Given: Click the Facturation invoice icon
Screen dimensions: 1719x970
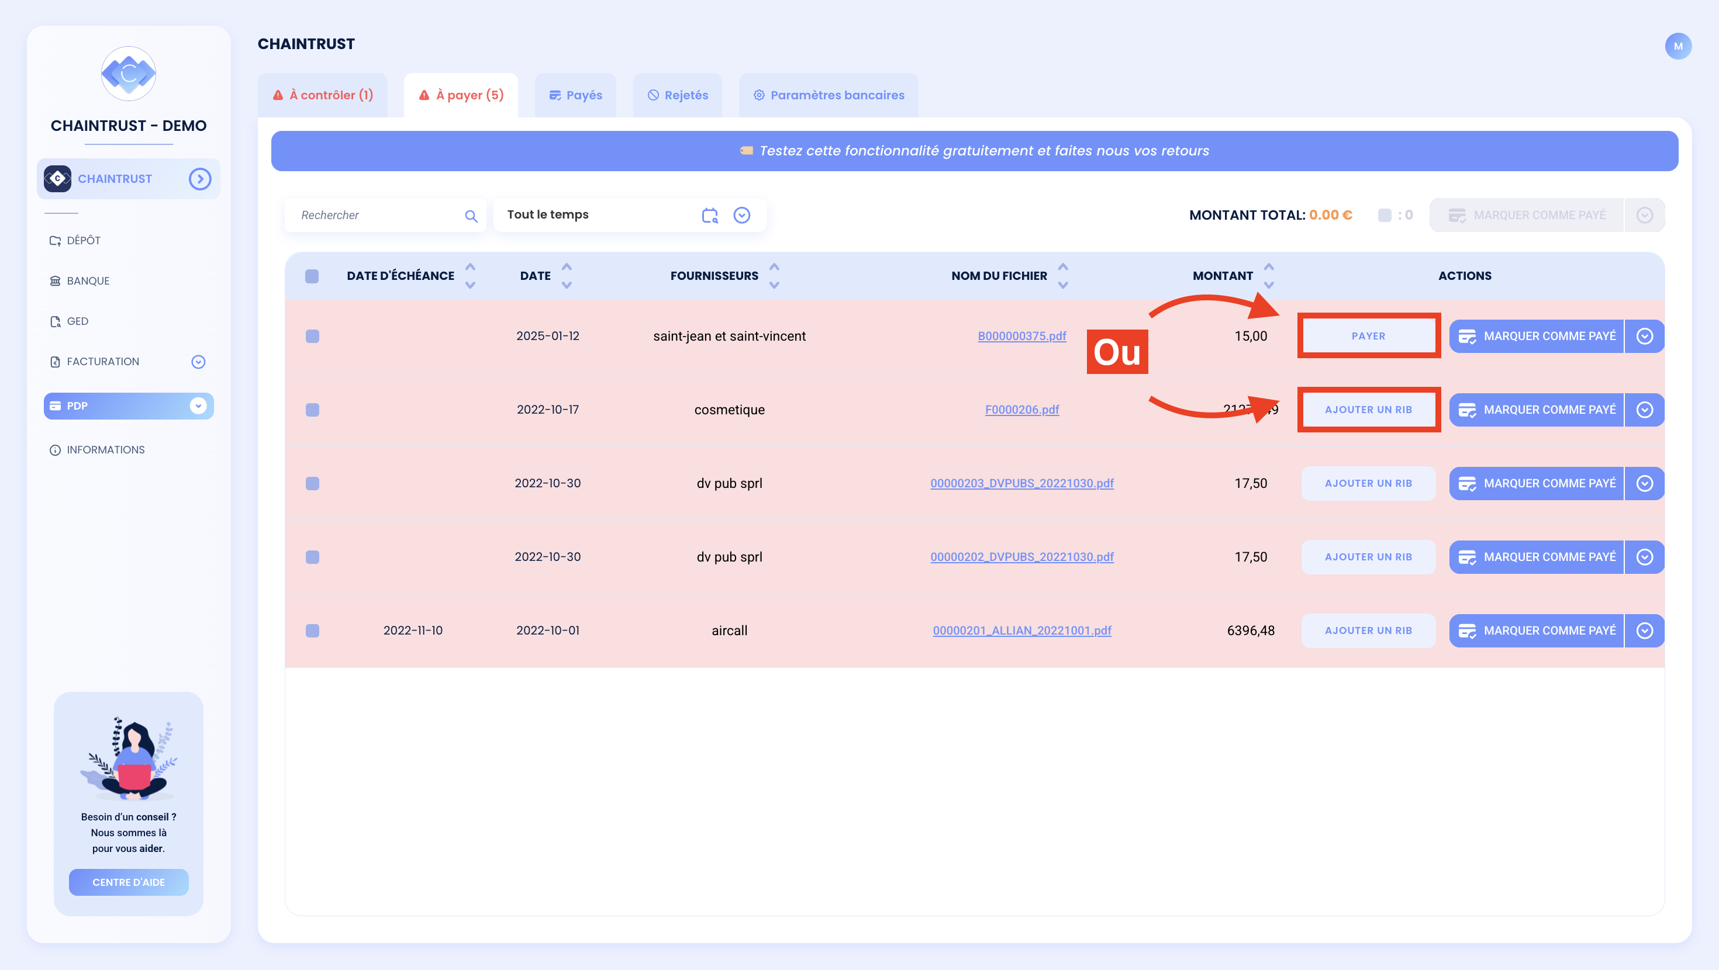Looking at the screenshot, I should tap(56, 362).
